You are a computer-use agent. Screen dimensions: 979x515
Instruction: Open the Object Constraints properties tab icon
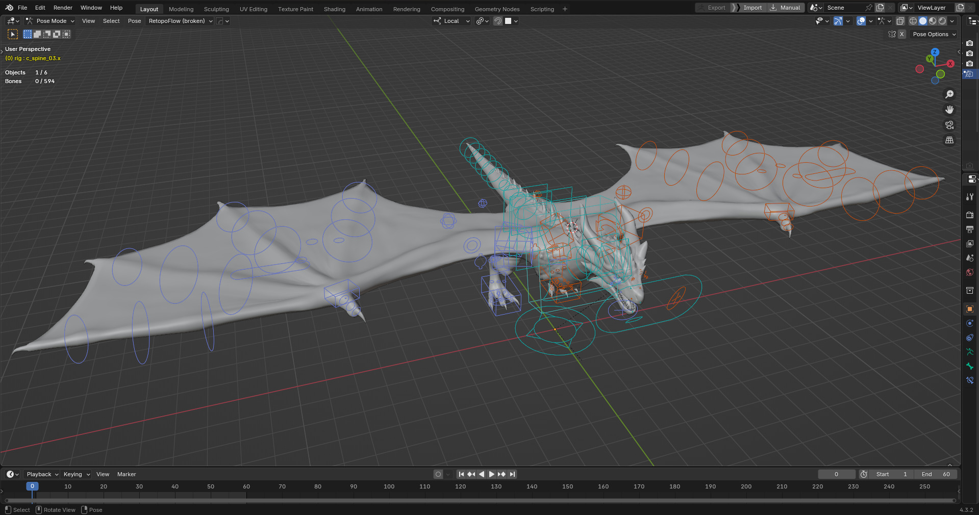click(970, 338)
